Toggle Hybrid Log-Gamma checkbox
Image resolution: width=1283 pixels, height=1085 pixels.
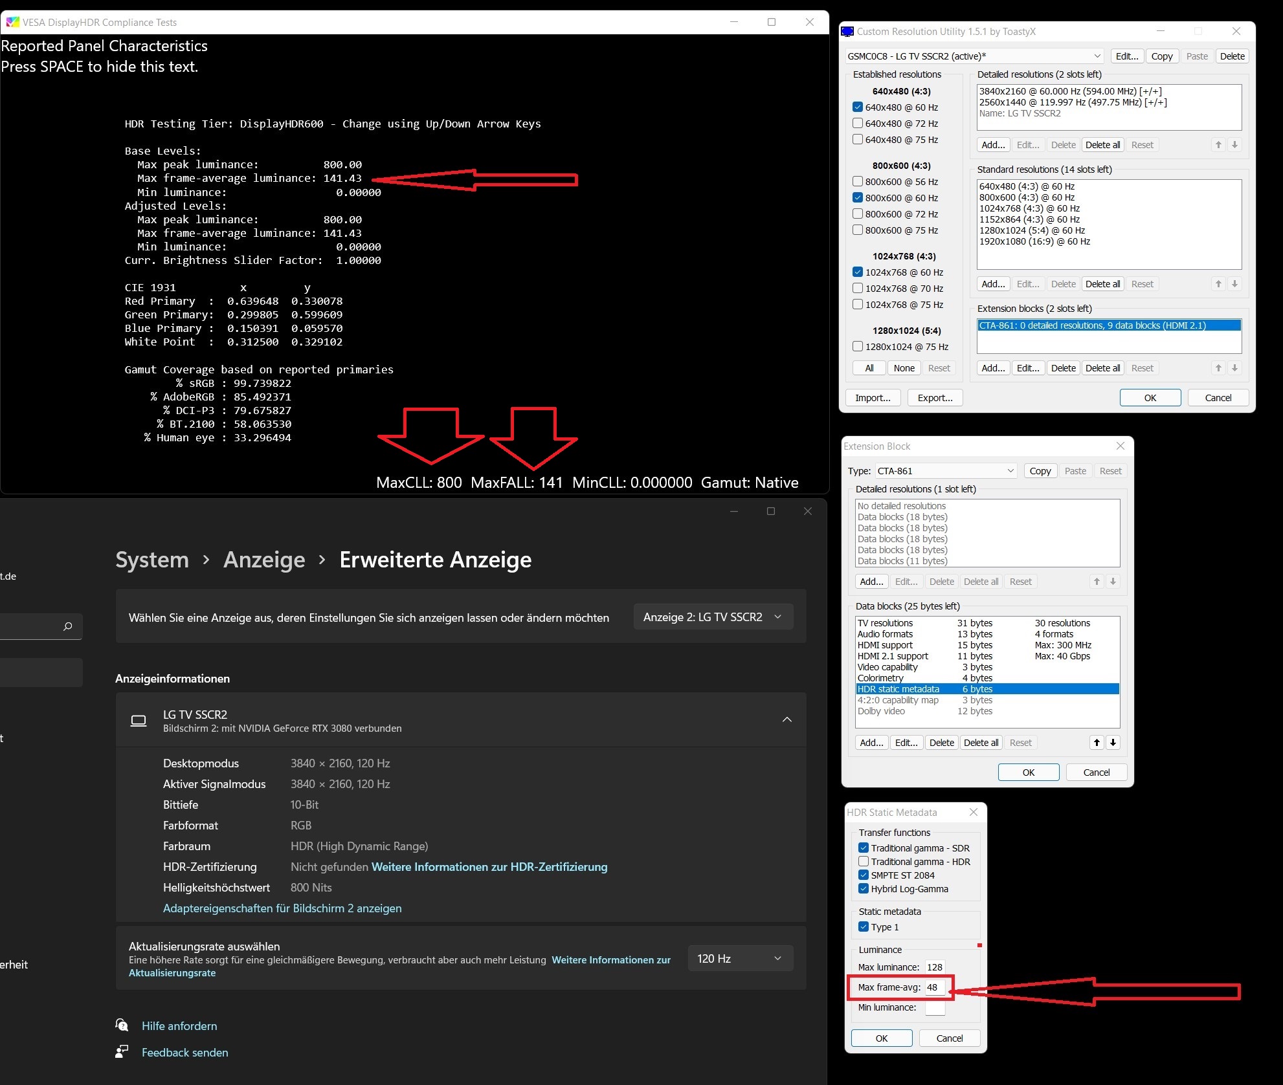[x=864, y=889]
